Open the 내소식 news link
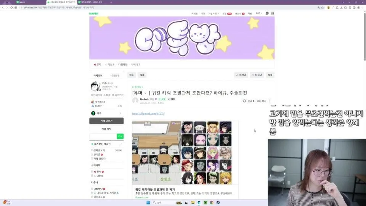366x206 pixels. coord(240,14)
